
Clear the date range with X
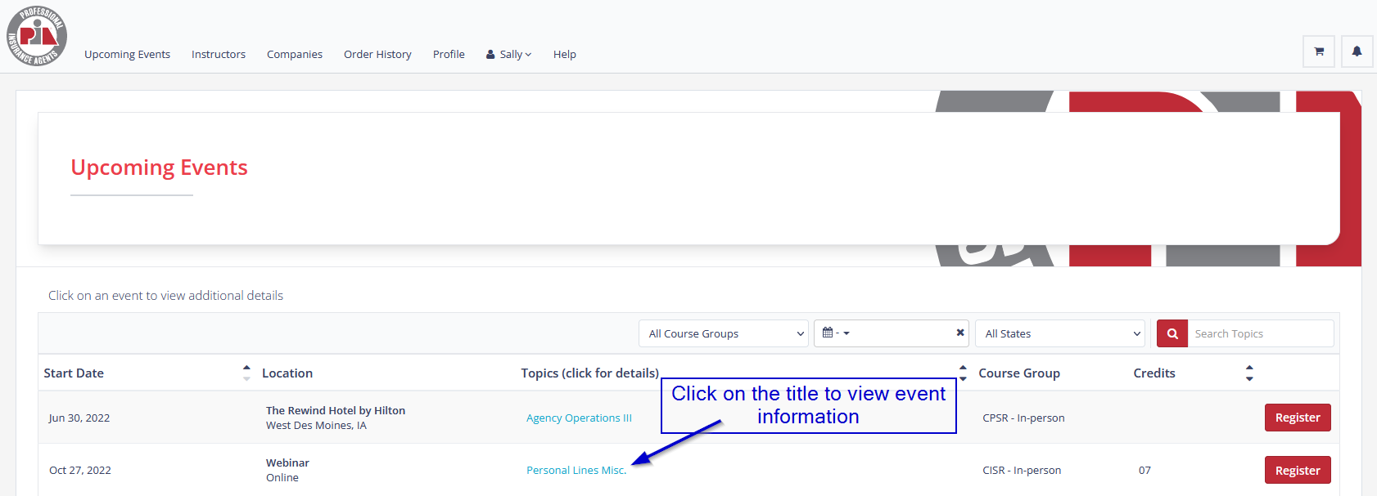click(x=960, y=333)
